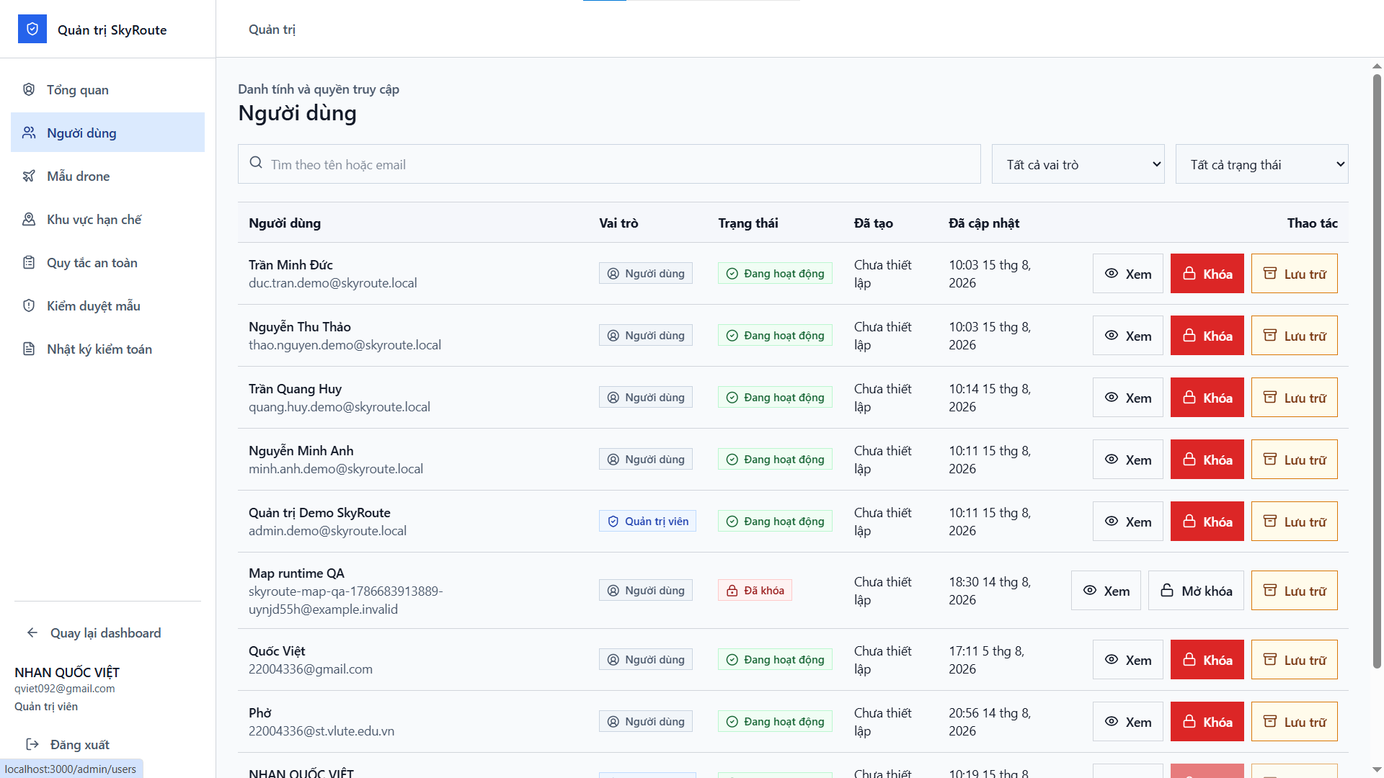Open Khu vực hạn chế page
This screenshot has height=778, width=1384.
click(107, 219)
